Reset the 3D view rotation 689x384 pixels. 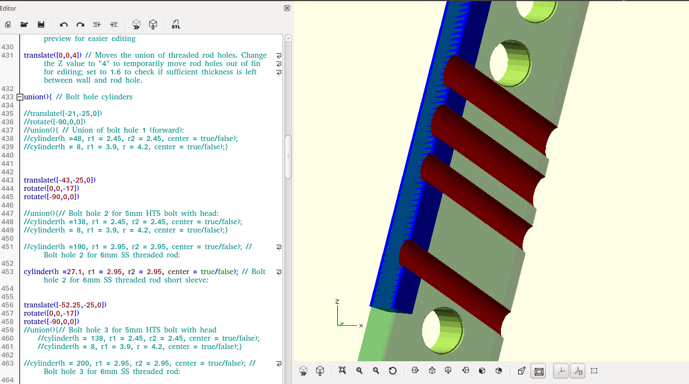tap(393, 371)
